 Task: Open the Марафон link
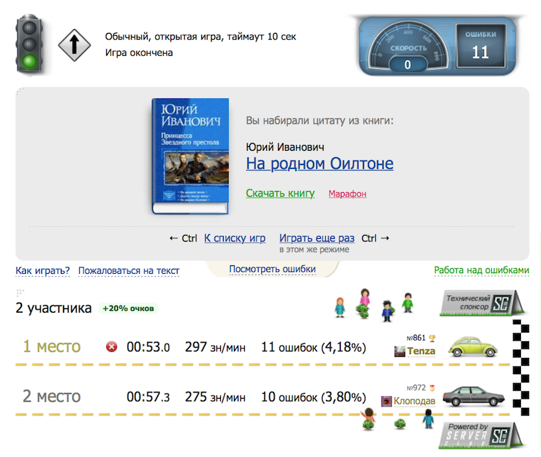click(x=347, y=194)
